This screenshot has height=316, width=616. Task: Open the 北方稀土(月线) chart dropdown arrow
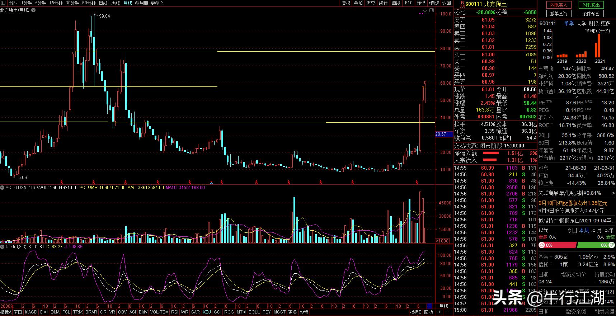pyautogui.click(x=33, y=10)
